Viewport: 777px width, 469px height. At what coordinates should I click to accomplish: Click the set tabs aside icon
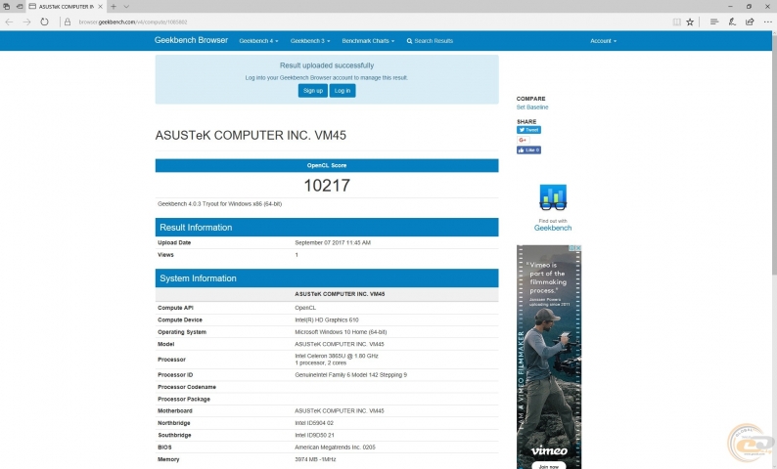20,7
